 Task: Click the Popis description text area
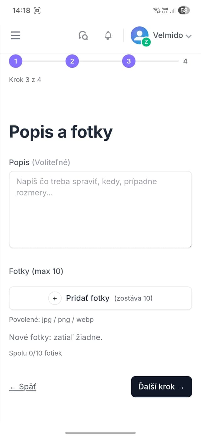(x=100, y=209)
